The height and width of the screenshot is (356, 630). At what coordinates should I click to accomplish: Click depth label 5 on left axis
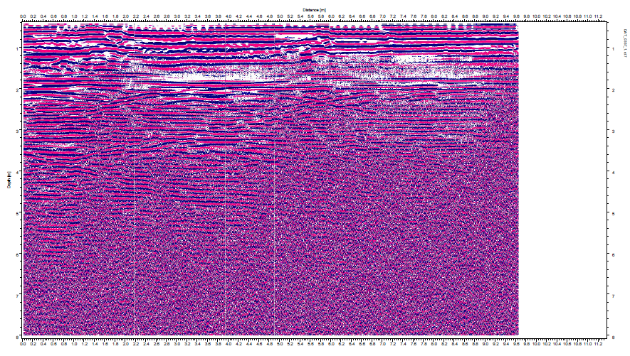[x=18, y=213]
